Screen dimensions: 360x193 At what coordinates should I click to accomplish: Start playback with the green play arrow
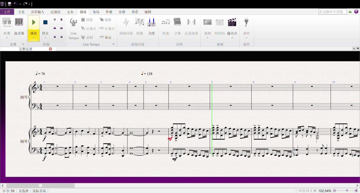34,22
